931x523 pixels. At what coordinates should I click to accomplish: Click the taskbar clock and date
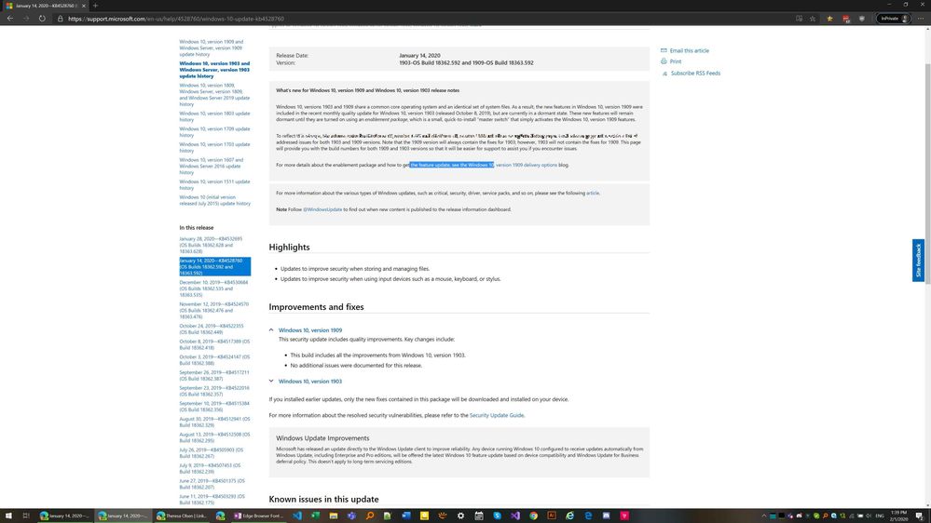pos(899,516)
